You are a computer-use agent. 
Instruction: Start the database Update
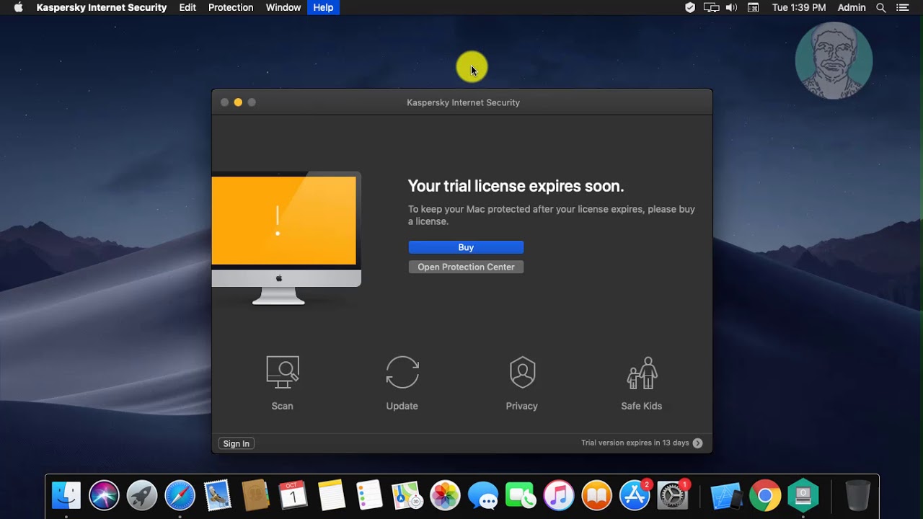402,383
